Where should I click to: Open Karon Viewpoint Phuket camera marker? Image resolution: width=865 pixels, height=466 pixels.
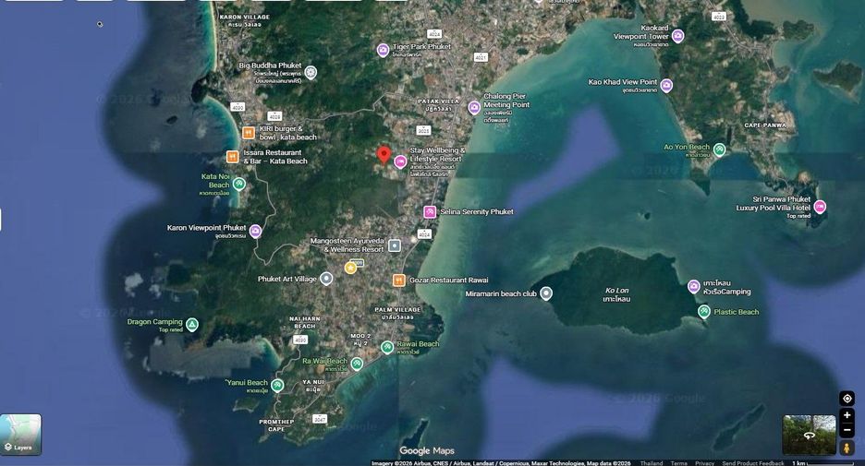[255, 232]
